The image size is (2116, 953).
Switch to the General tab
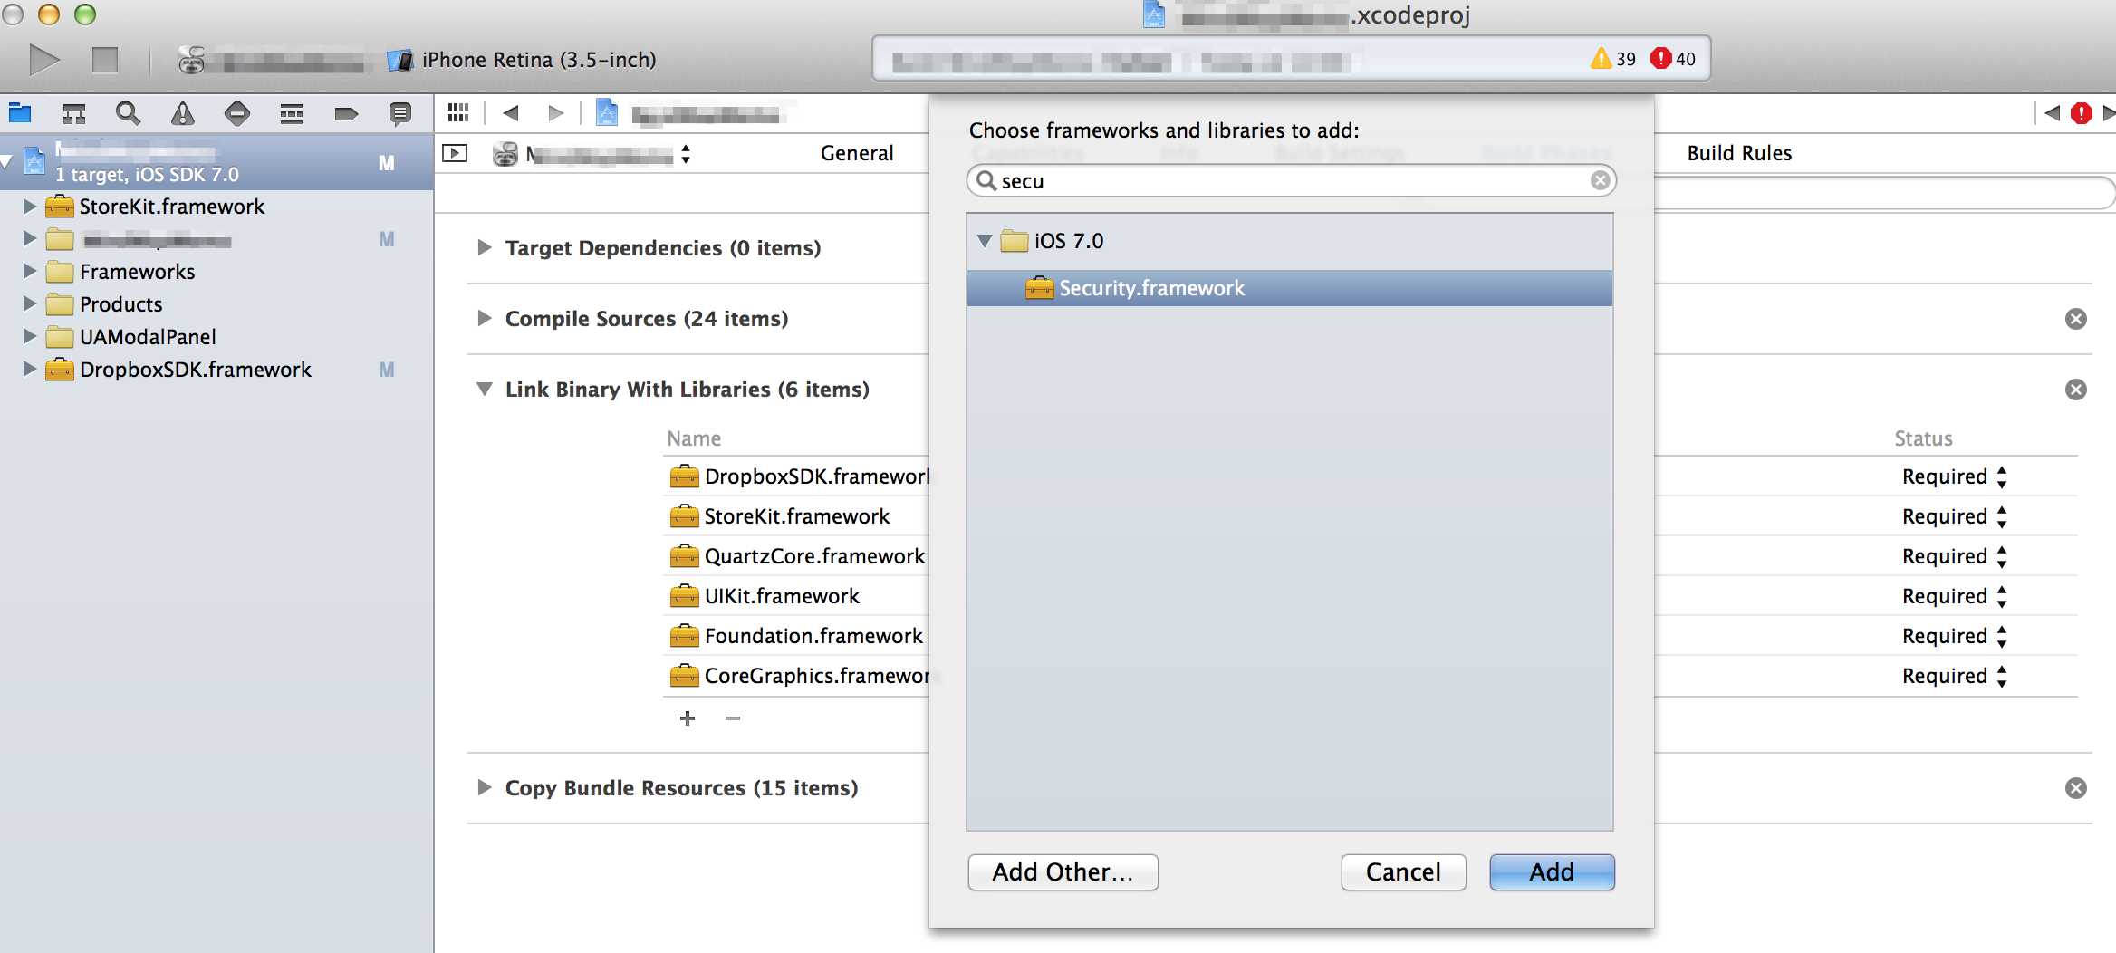(857, 153)
